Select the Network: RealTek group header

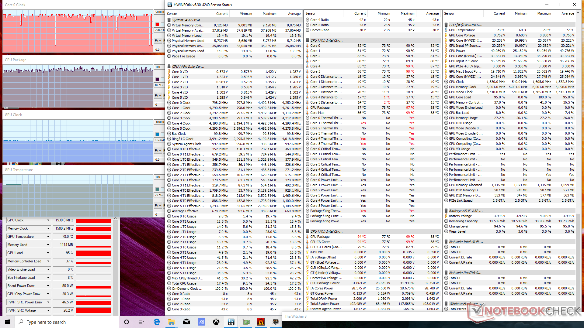click(x=510, y=273)
